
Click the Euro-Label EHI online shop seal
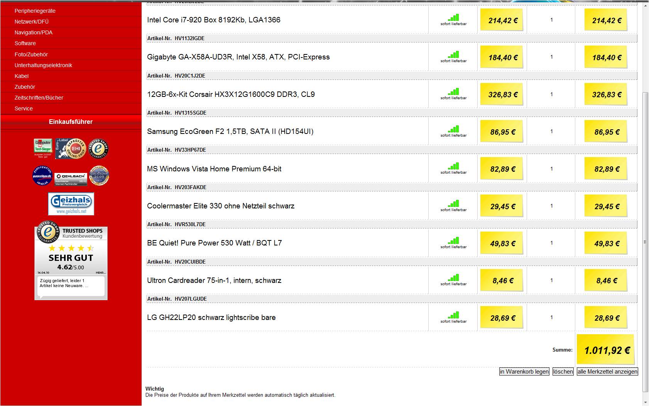tap(71, 149)
